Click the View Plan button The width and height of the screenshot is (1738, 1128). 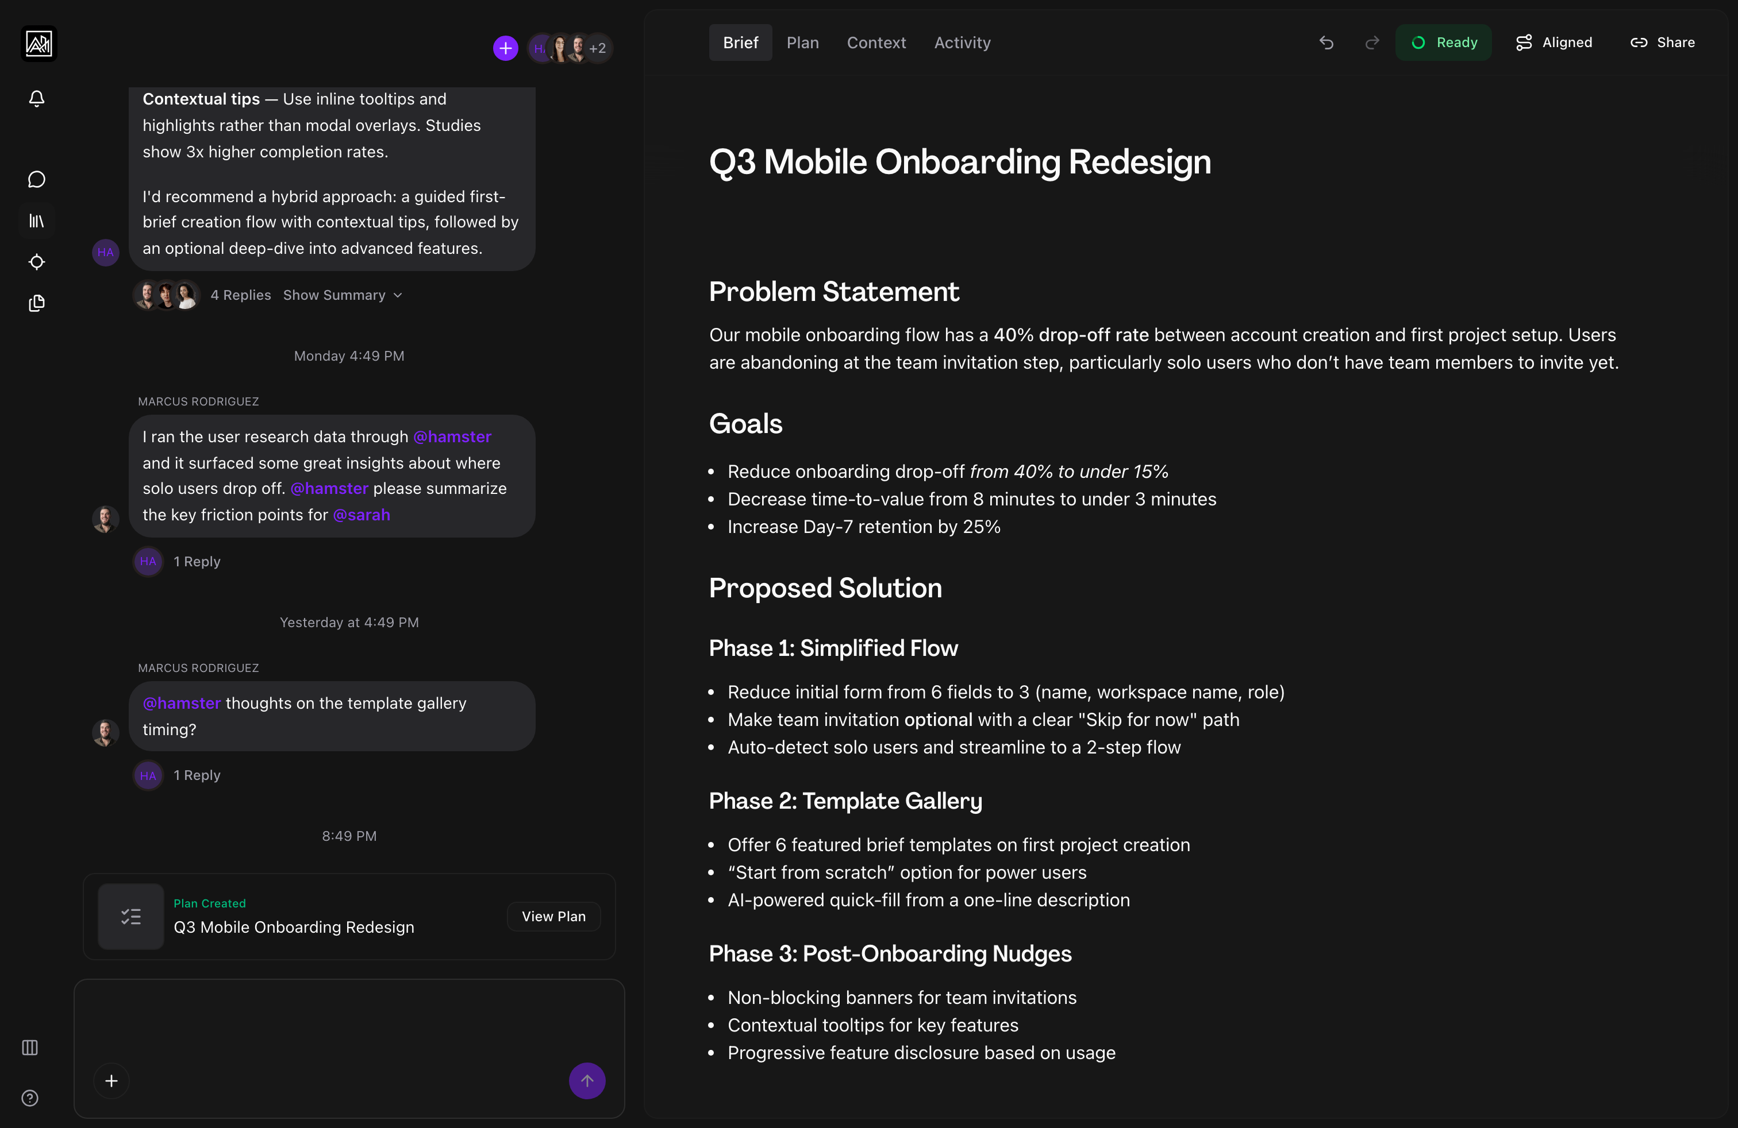tap(553, 917)
